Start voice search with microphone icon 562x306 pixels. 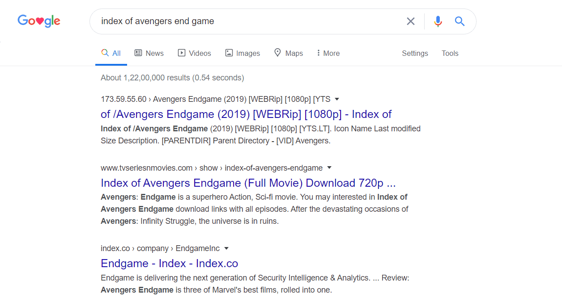(x=438, y=21)
